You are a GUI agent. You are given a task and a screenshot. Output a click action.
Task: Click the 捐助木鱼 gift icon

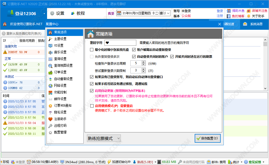click(x=229, y=11)
